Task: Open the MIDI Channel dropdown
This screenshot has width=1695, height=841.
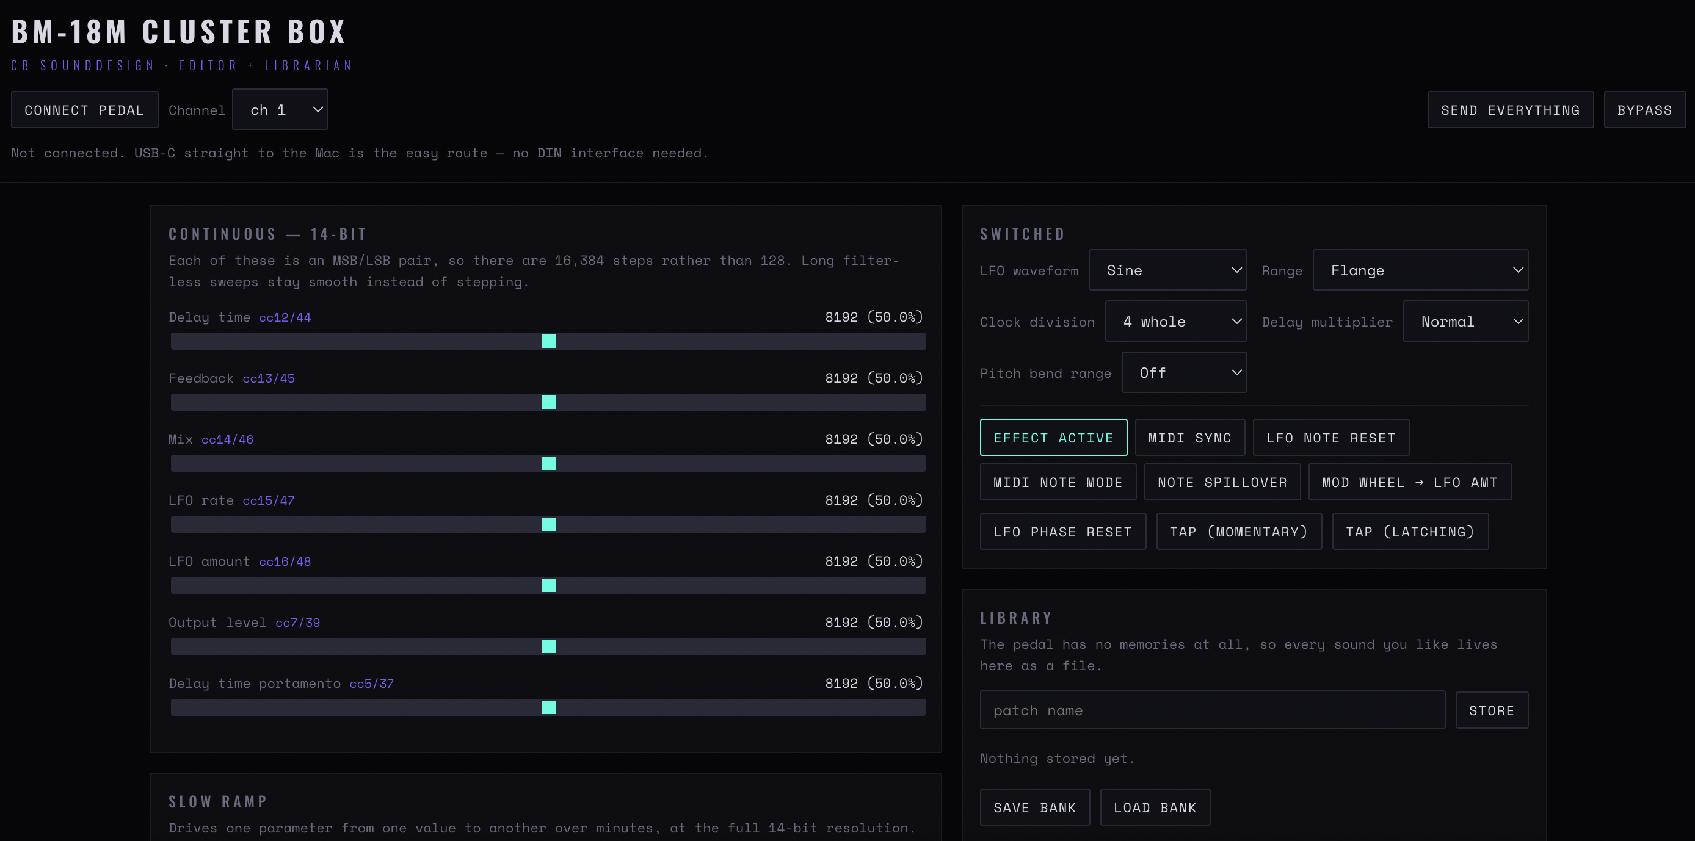Action: click(280, 110)
